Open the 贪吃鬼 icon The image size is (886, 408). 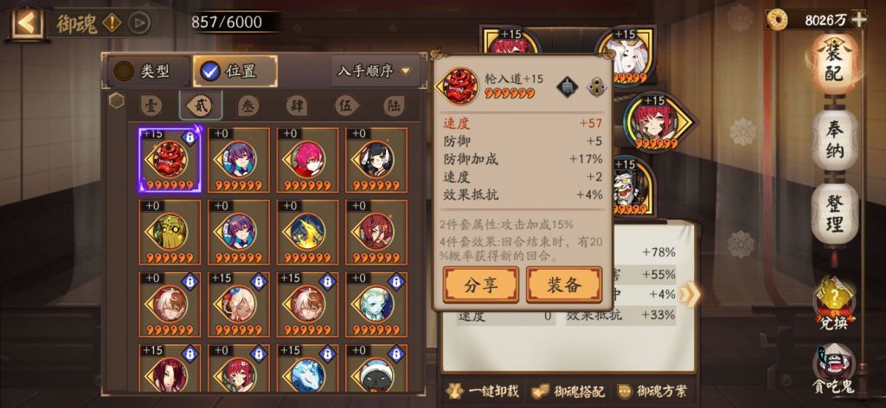(834, 368)
